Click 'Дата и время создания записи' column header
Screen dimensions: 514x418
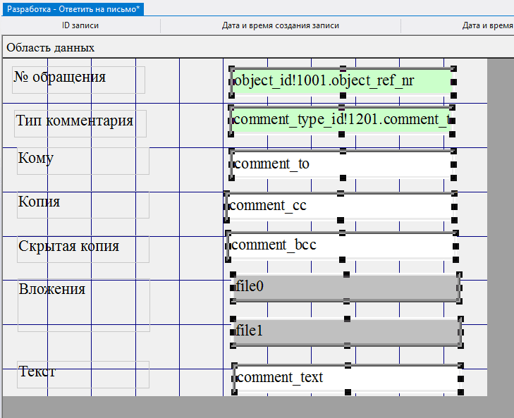[x=281, y=25]
